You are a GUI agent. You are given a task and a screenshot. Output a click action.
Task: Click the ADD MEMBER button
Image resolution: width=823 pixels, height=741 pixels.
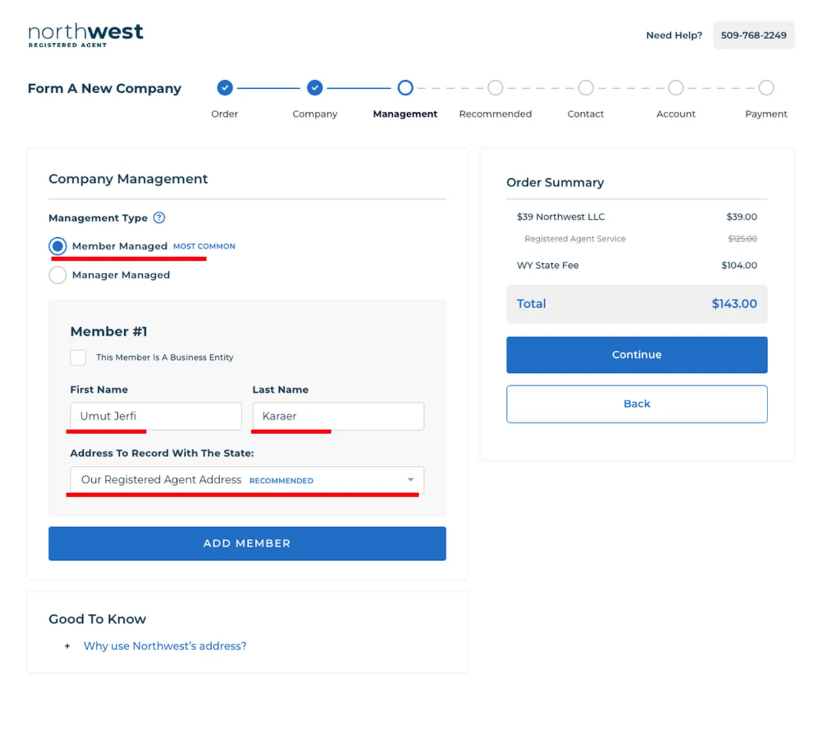coord(247,543)
